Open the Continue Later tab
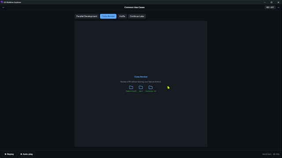 (x=137, y=16)
